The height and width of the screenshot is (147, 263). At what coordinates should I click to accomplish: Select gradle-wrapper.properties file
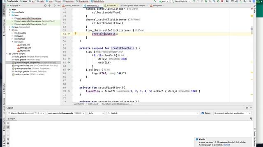click(x=34, y=62)
